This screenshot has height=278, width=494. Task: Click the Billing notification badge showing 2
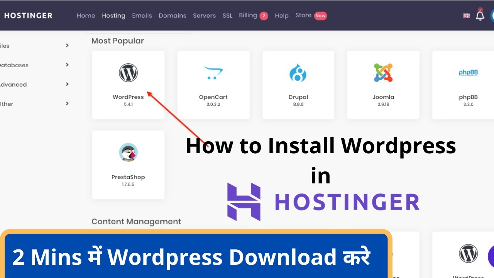click(x=264, y=16)
